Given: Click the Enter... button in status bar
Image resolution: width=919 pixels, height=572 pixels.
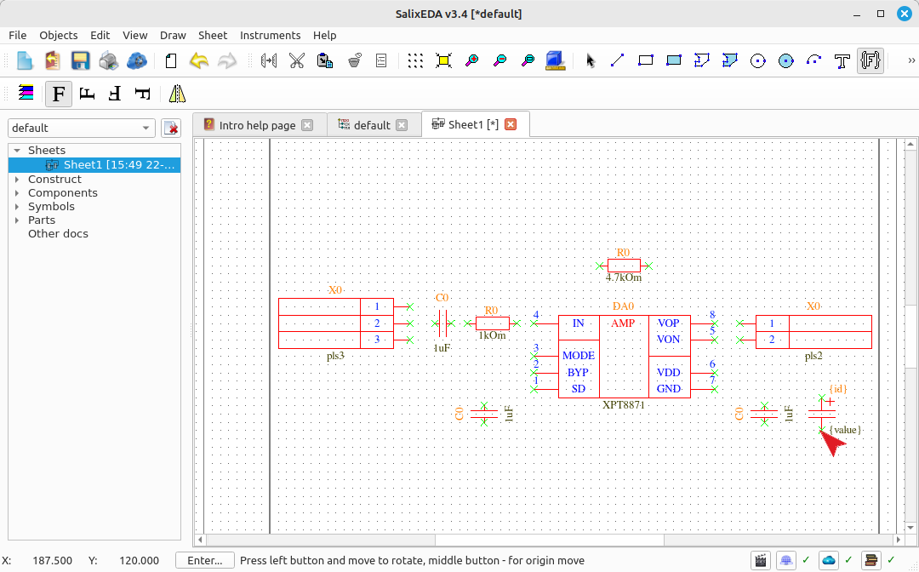Looking at the screenshot, I should [205, 560].
